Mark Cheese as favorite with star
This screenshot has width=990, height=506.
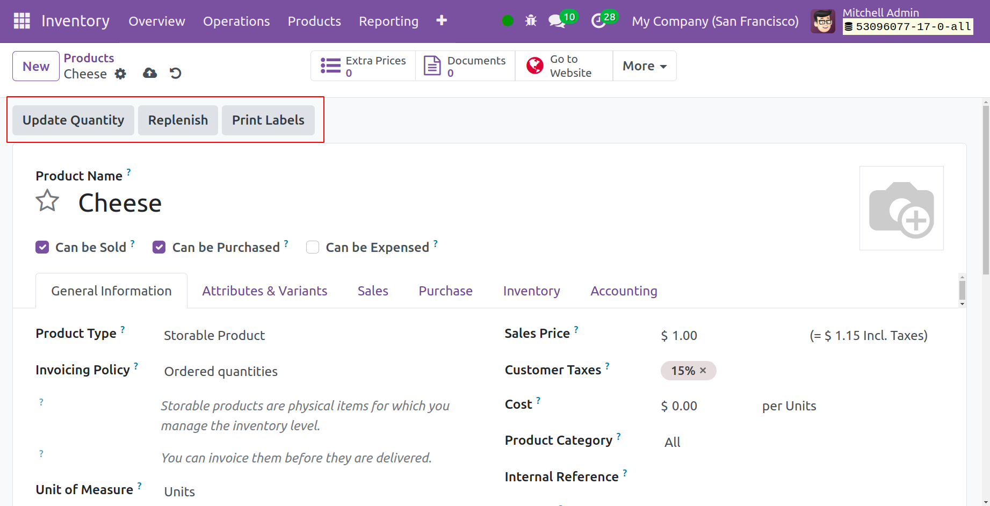coord(47,201)
